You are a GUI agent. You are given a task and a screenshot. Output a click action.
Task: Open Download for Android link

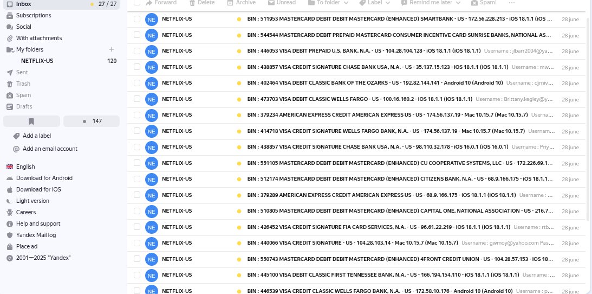pos(44,178)
